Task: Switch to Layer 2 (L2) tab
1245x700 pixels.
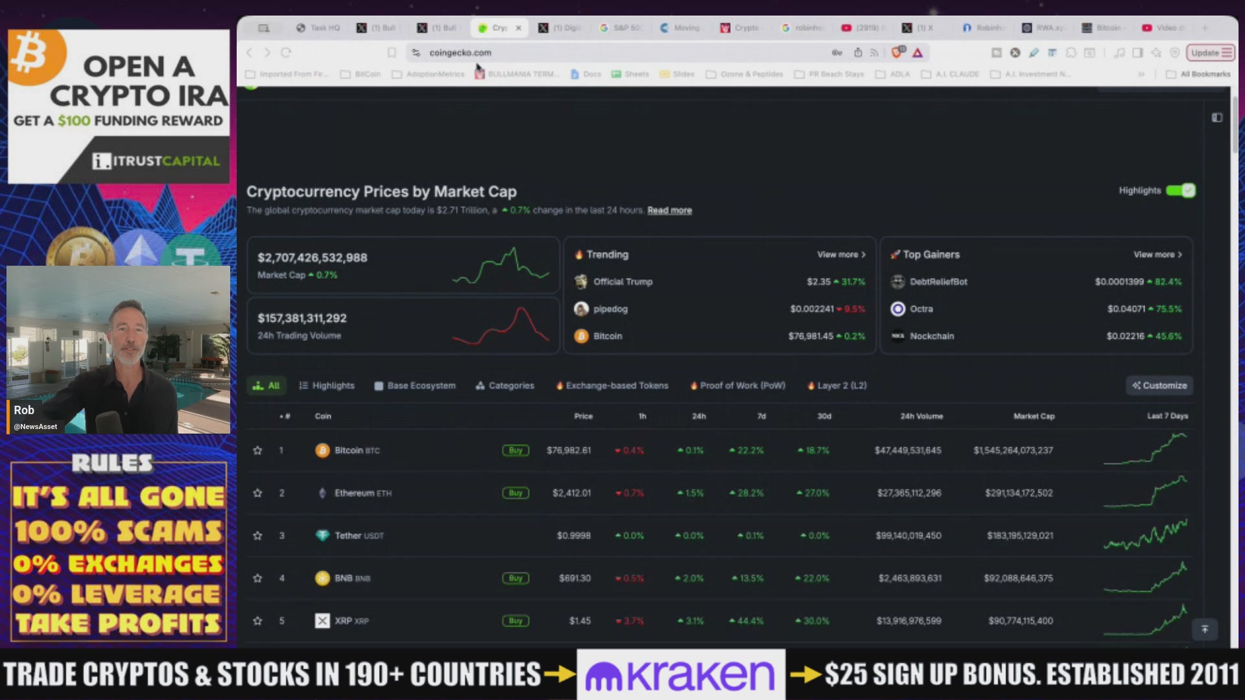Action: [x=837, y=386]
